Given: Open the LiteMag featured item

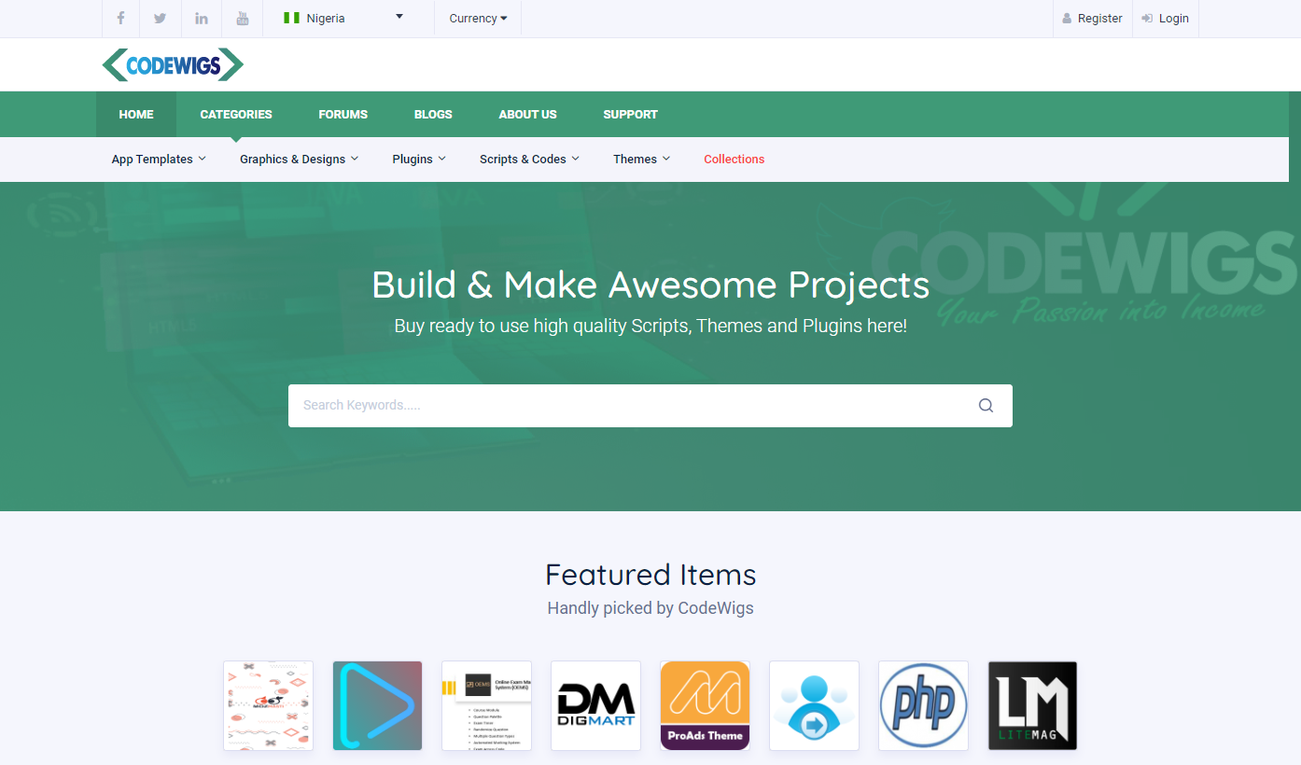Looking at the screenshot, I should 1032,705.
